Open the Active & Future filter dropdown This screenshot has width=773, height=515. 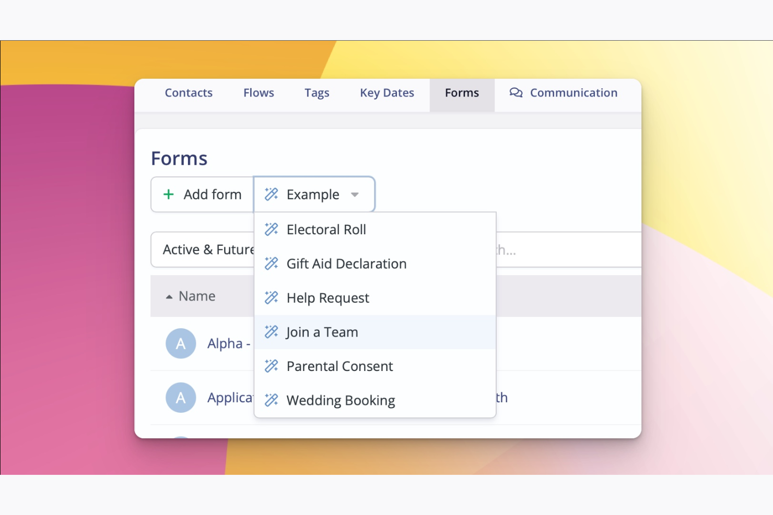tap(203, 250)
